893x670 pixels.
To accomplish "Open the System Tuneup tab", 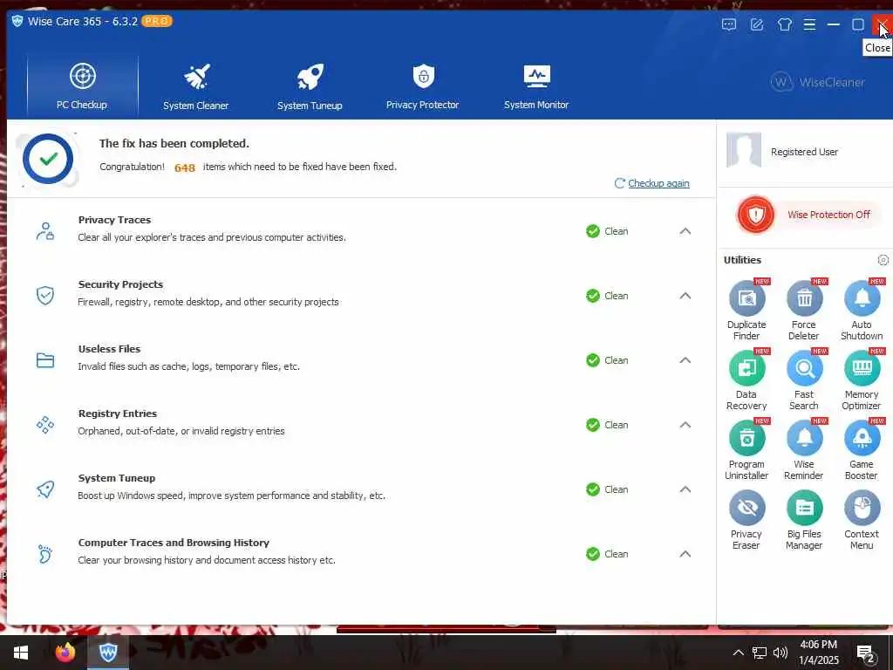I will point(310,86).
